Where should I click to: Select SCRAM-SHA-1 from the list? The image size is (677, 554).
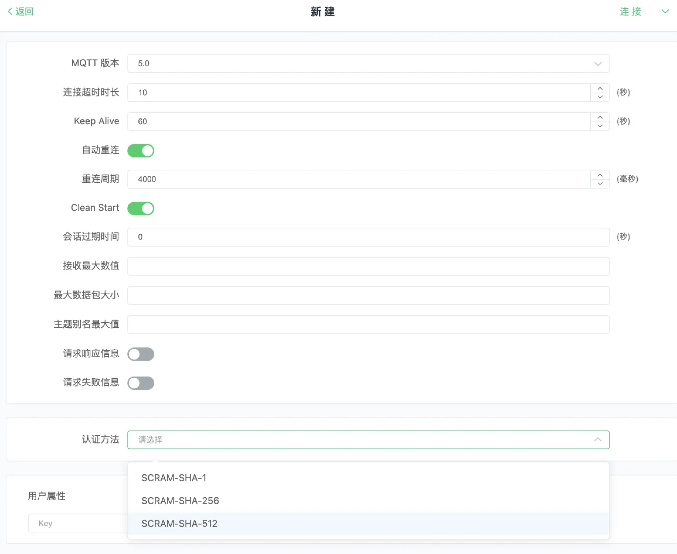(x=174, y=478)
